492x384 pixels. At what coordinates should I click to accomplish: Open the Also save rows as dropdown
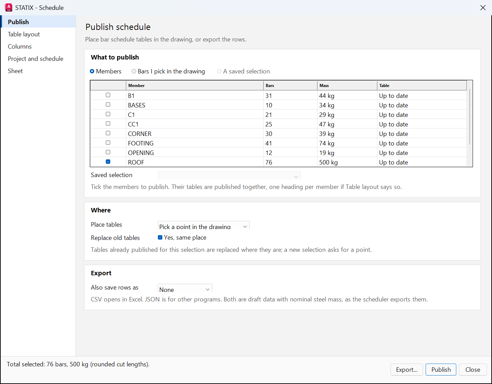point(185,288)
